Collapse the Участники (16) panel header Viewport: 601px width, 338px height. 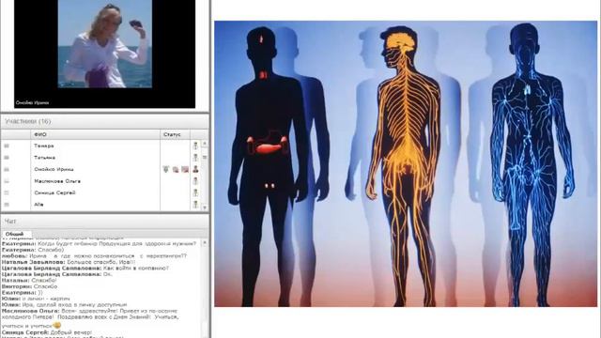pos(104,121)
